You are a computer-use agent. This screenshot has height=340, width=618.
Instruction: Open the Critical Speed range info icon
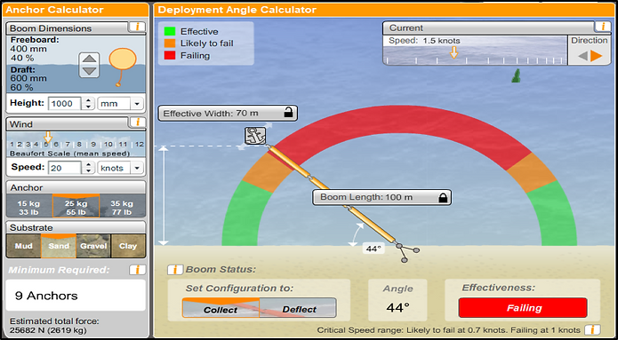(592, 329)
